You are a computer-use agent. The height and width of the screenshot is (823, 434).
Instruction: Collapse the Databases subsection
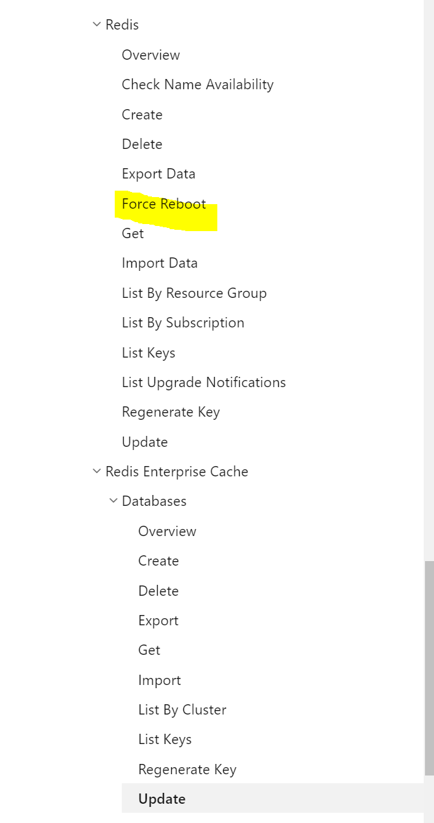[113, 501]
